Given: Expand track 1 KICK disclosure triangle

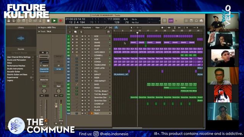Looking at the screenshot, I should pos(73,36).
